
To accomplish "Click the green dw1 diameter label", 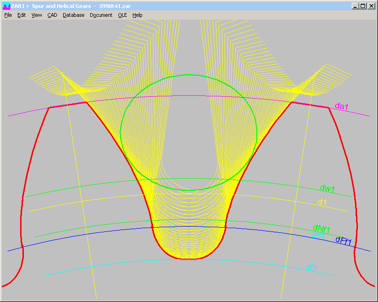I will click(x=327, y=188).
